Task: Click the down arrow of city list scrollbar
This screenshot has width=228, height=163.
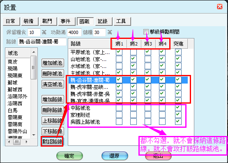Action: (34, 135)
